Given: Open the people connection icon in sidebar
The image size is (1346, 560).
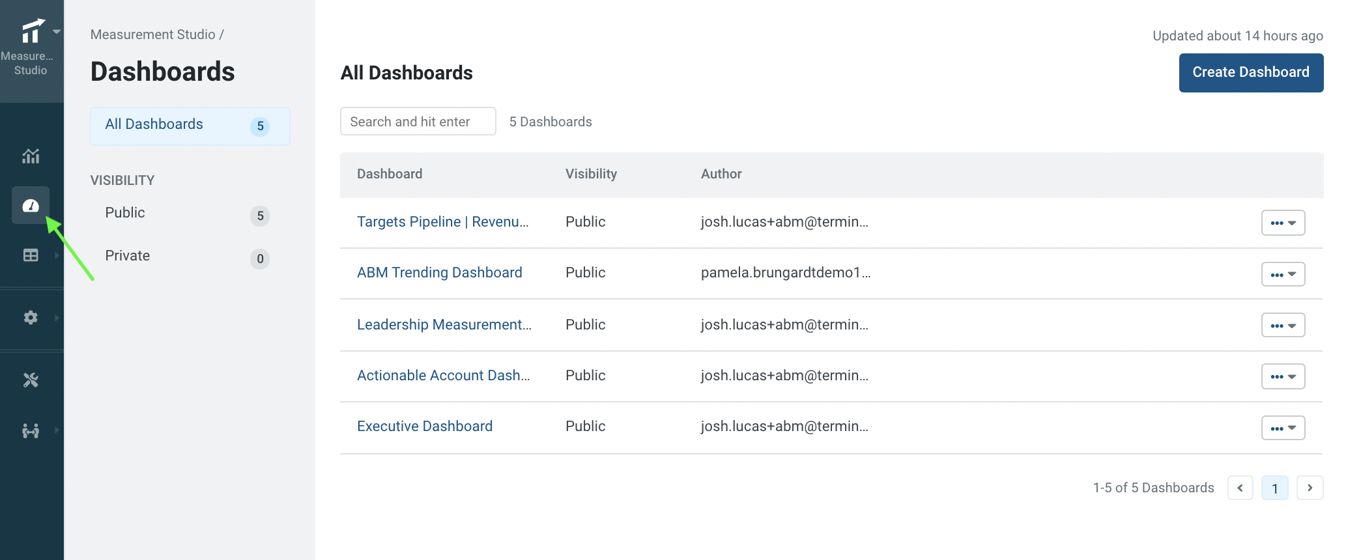Looking at the screenshot, I should pyautogui.click(x=31, y=430).
